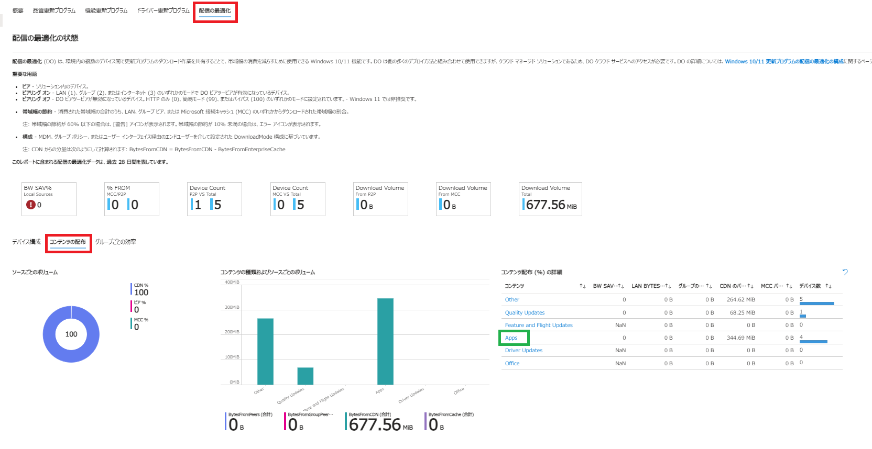Click the CDN % legend item
The image size is (872, 449).
140,289
